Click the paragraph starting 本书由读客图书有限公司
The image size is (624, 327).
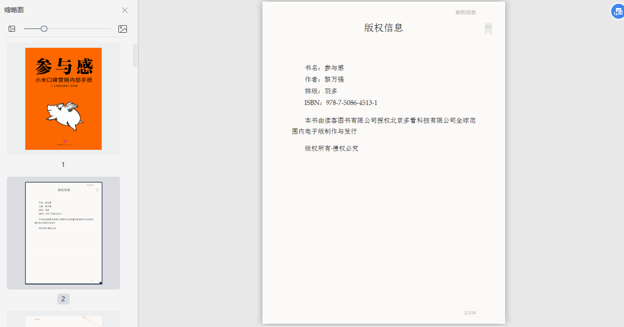pyautogui.click(x=384, y=126)
